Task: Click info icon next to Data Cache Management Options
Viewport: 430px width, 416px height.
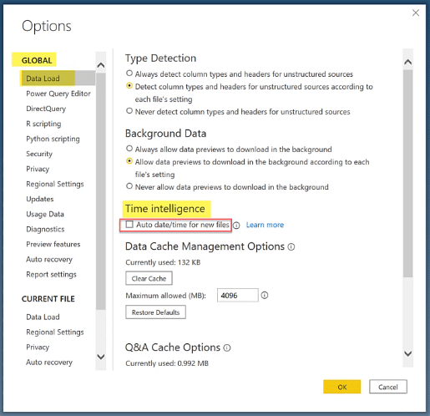Action: (x=291, y=247)
